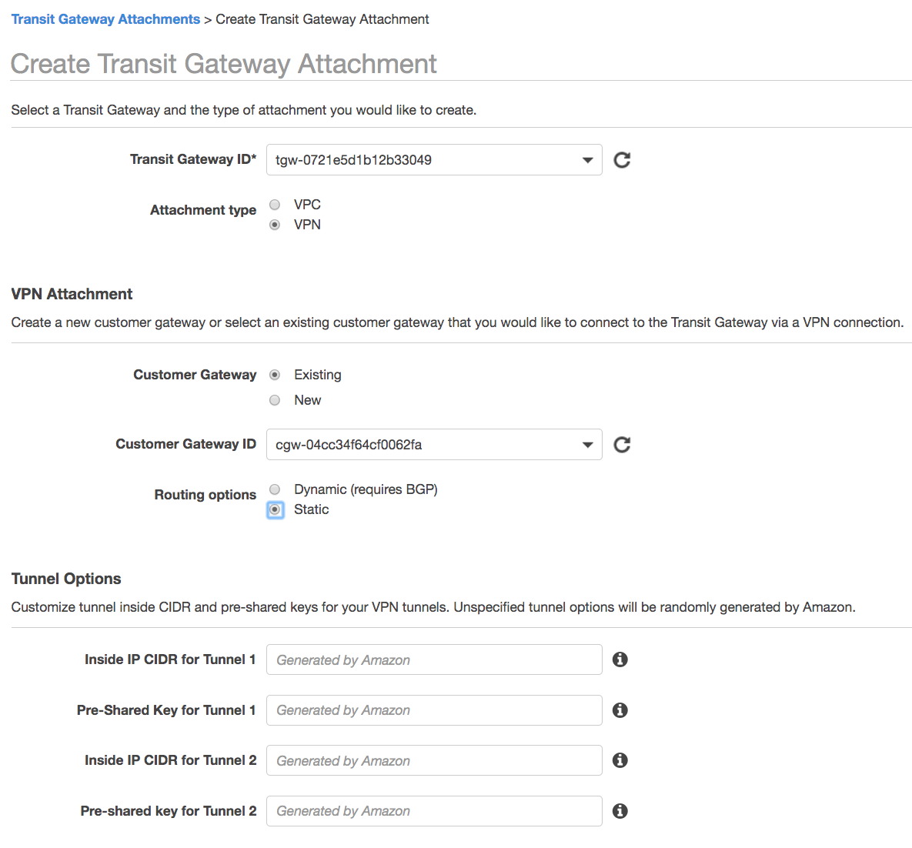Select the Static routing option
Screen dimensions: 912x848
click(x=275, y=509)
